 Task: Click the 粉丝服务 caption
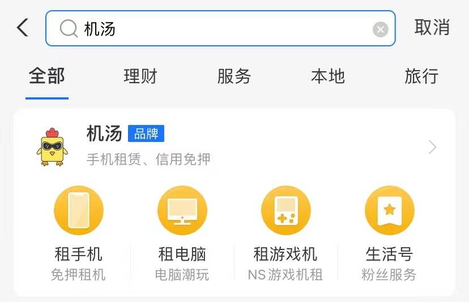389,274
